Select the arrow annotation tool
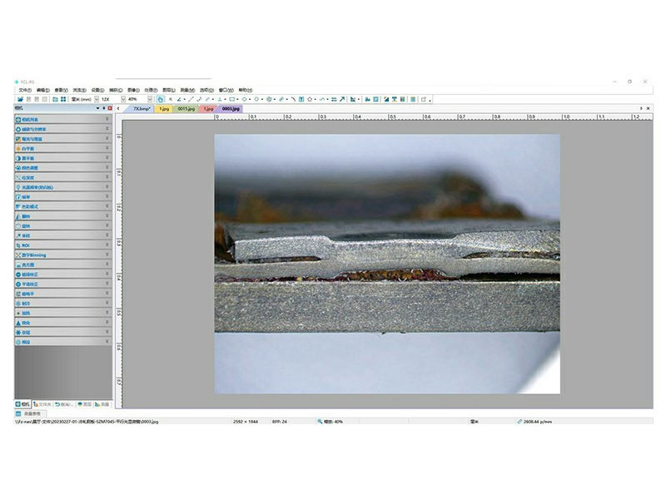The height and width of the screenshot is (499, 666). pos(341,99)
